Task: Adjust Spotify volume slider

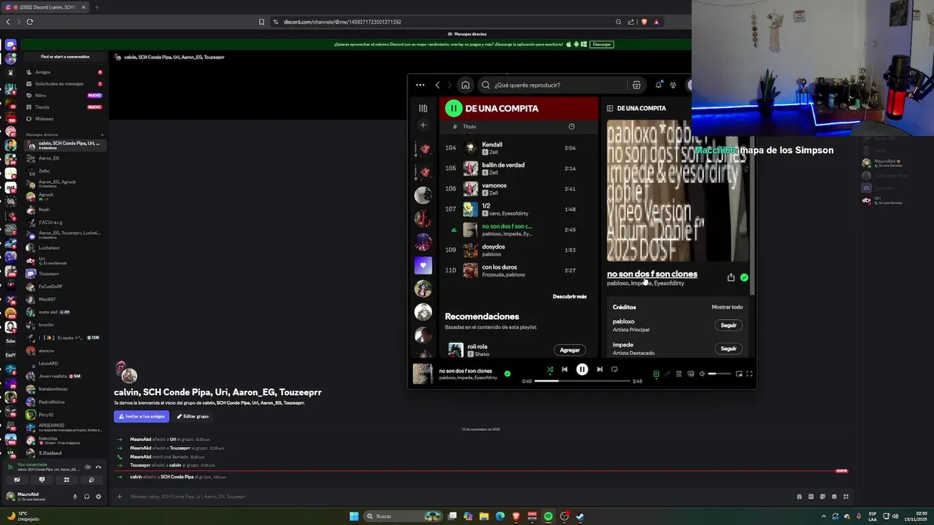Action: (719, 374)
